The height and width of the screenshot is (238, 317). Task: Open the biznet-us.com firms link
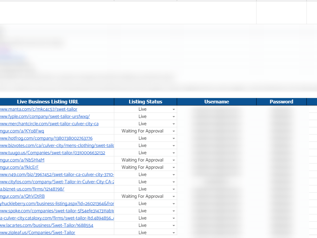tap(32, 189)
